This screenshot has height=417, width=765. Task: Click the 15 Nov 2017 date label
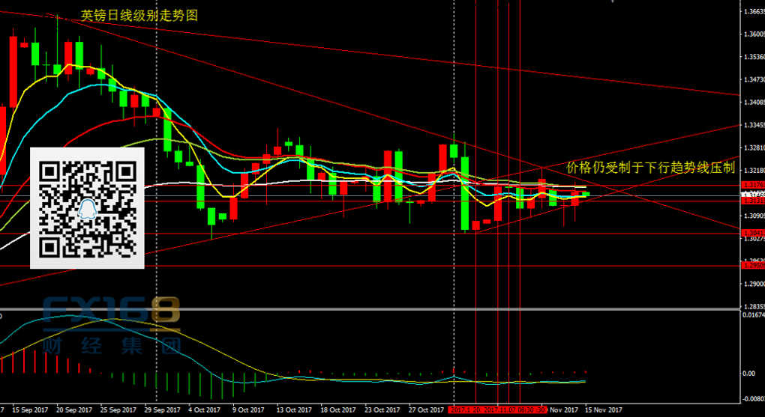(604, 410)
